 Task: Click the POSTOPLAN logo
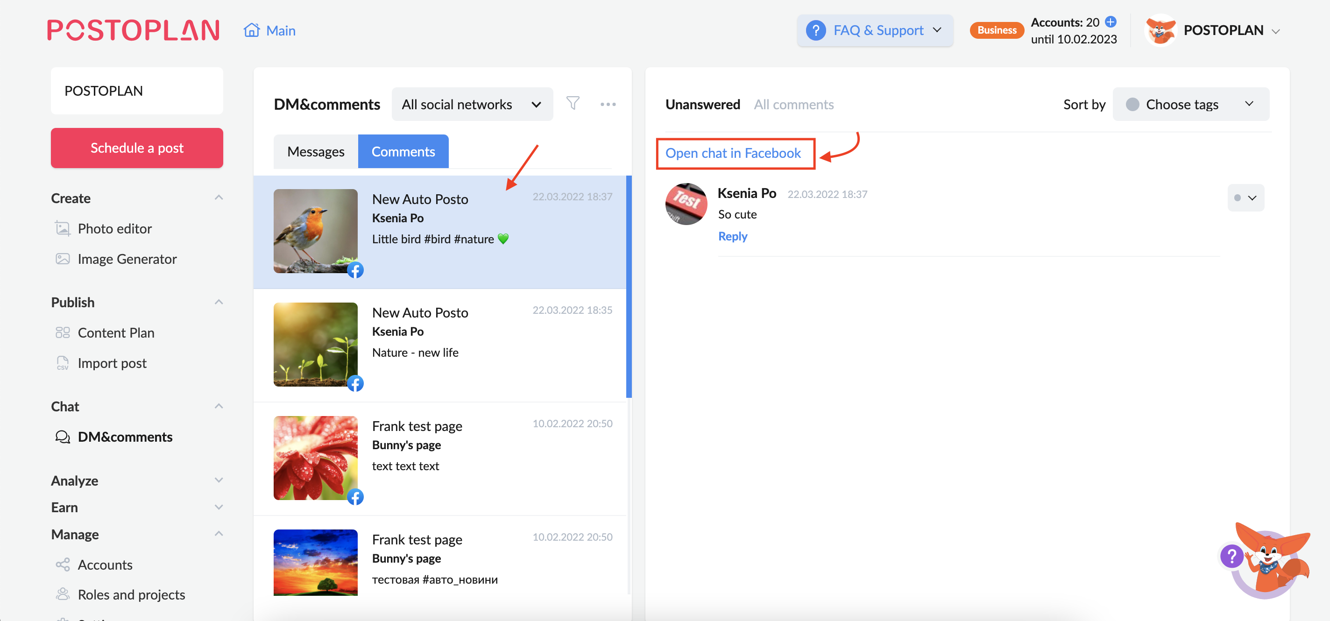pyautogui.click(x=133, y=30)
